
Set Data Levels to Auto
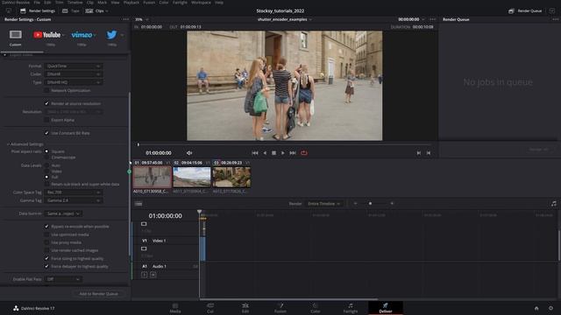click(46, 165)
